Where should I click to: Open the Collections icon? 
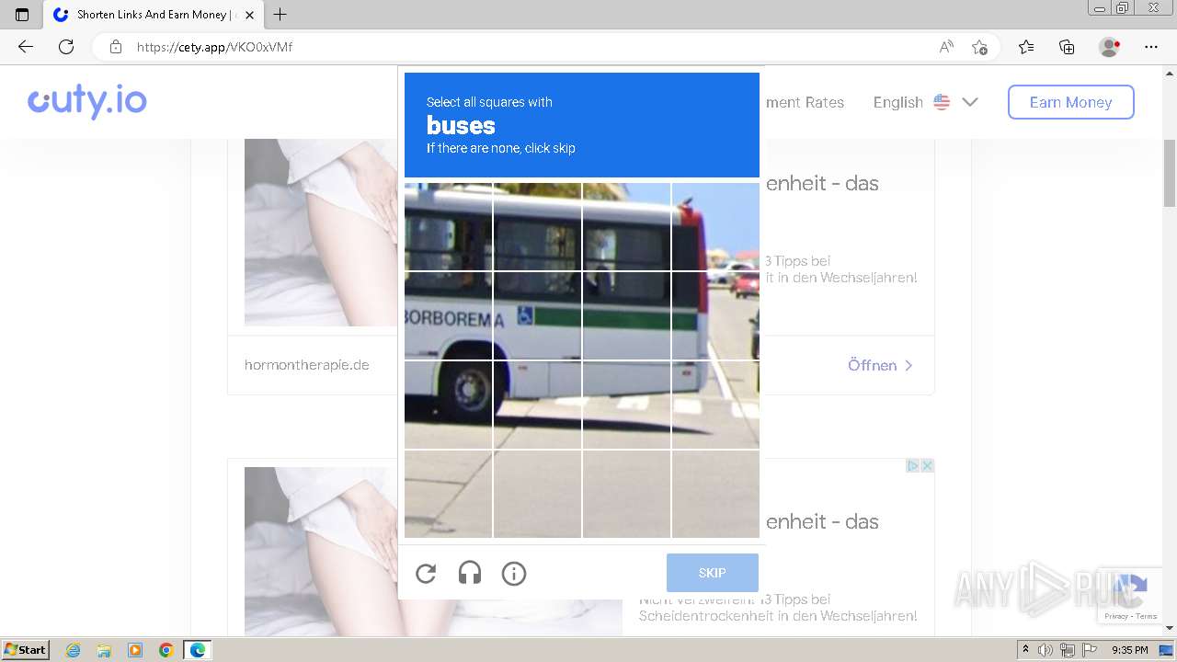click(1067, 47)
